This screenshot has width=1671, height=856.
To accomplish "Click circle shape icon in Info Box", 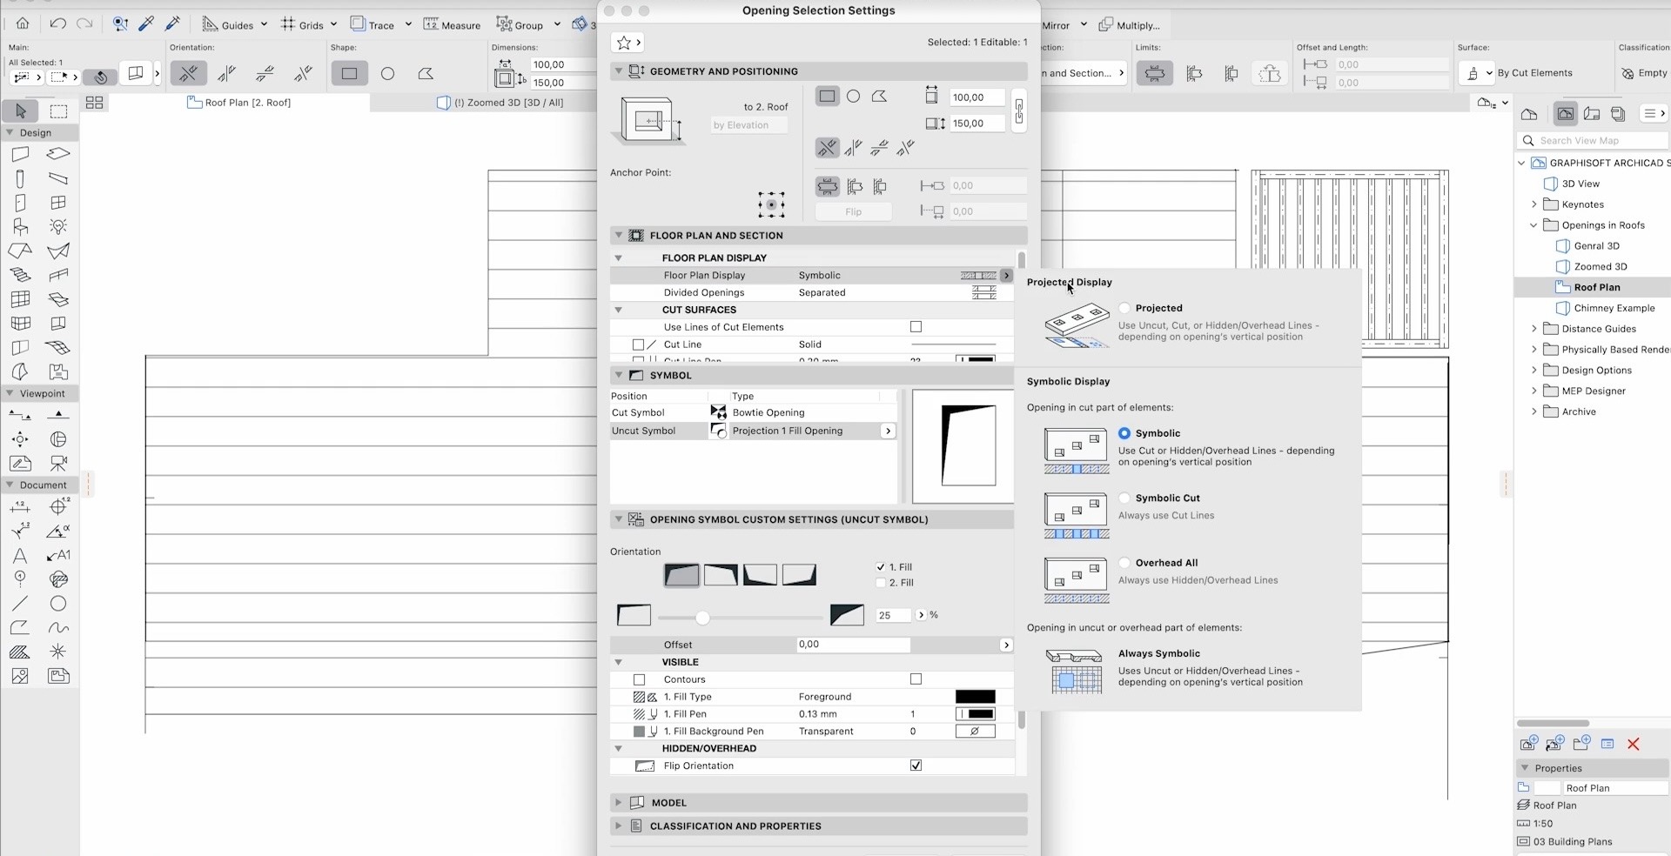I will point(387,74).
